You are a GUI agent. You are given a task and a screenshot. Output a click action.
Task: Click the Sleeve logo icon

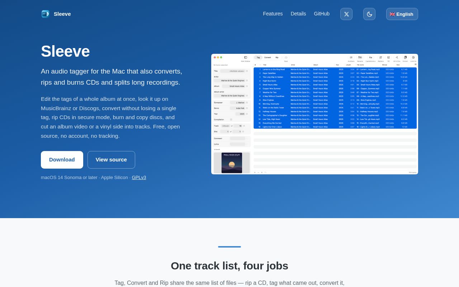click(x=46, y=14)
